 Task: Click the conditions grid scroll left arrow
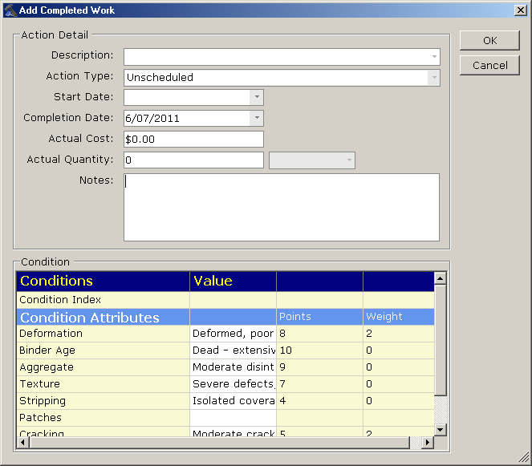click(22, 442)
